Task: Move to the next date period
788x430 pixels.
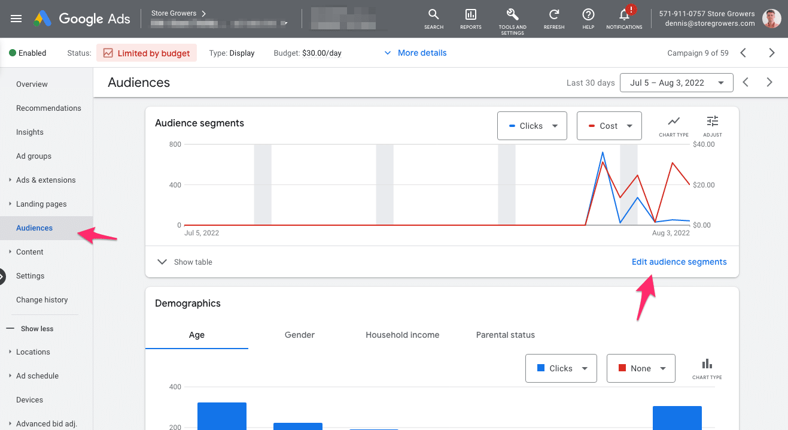Action: tap(769, 83)
